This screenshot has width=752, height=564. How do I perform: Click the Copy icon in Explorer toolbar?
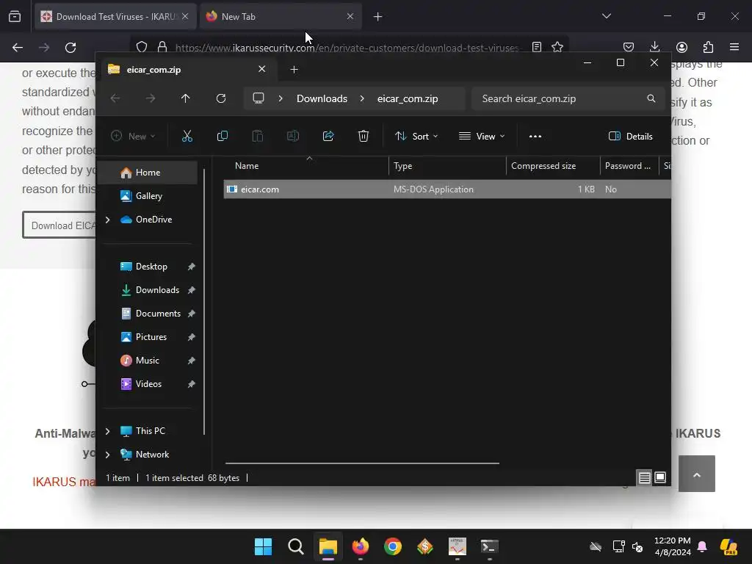(222, 136)
